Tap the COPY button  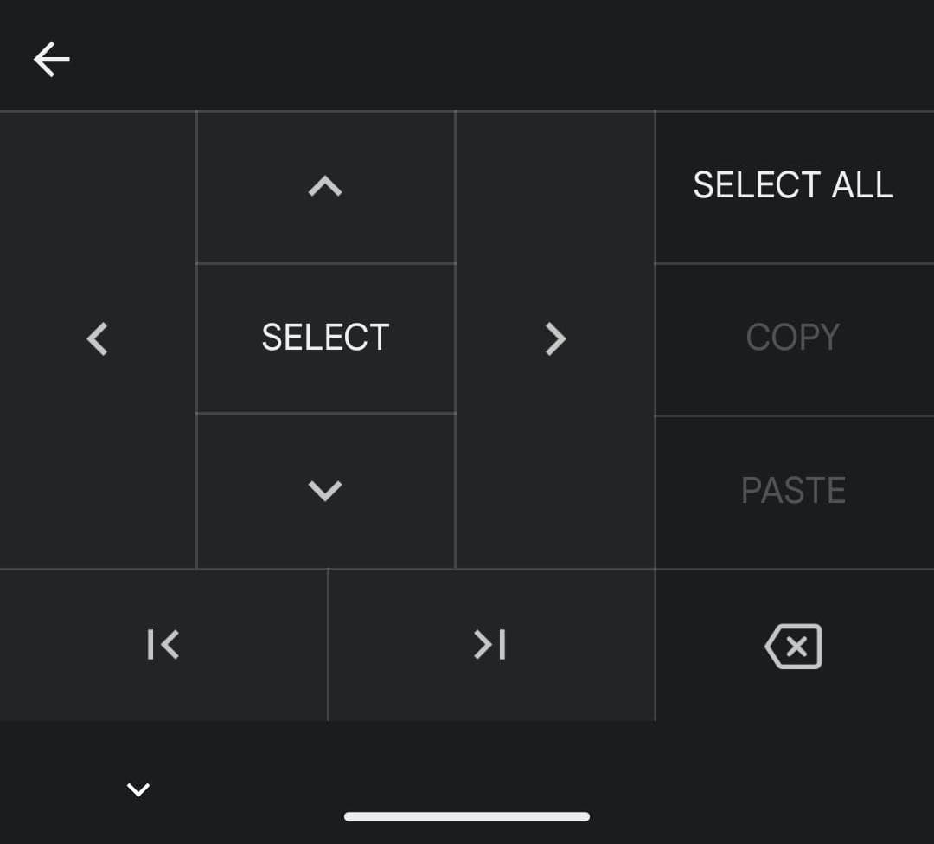793,338
